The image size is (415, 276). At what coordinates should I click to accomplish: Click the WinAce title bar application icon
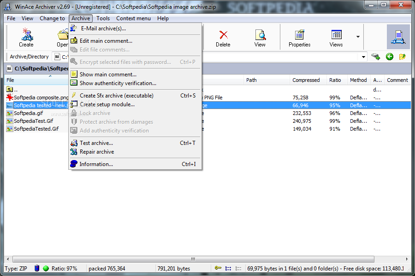click(8, 6)
